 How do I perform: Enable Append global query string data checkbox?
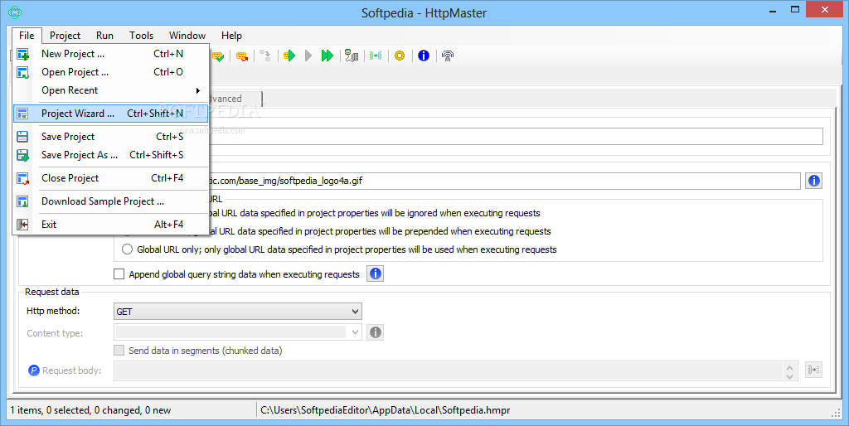[x=119, y=274]
